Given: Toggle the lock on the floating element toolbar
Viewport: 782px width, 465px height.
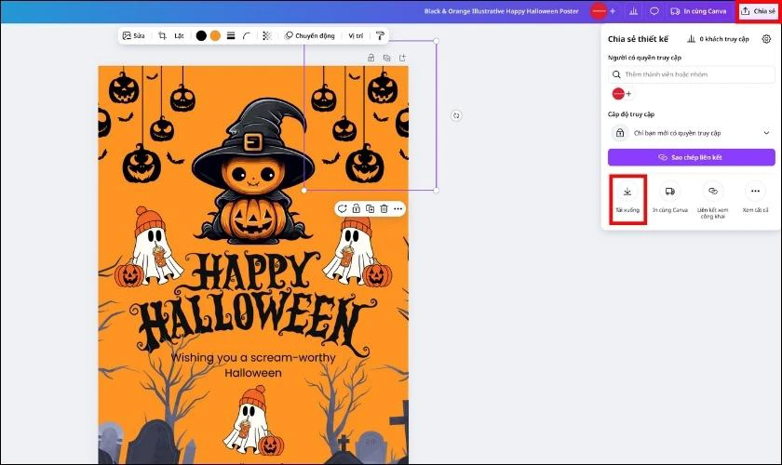Looking at the screenshot, I should [x=357, y=208].
